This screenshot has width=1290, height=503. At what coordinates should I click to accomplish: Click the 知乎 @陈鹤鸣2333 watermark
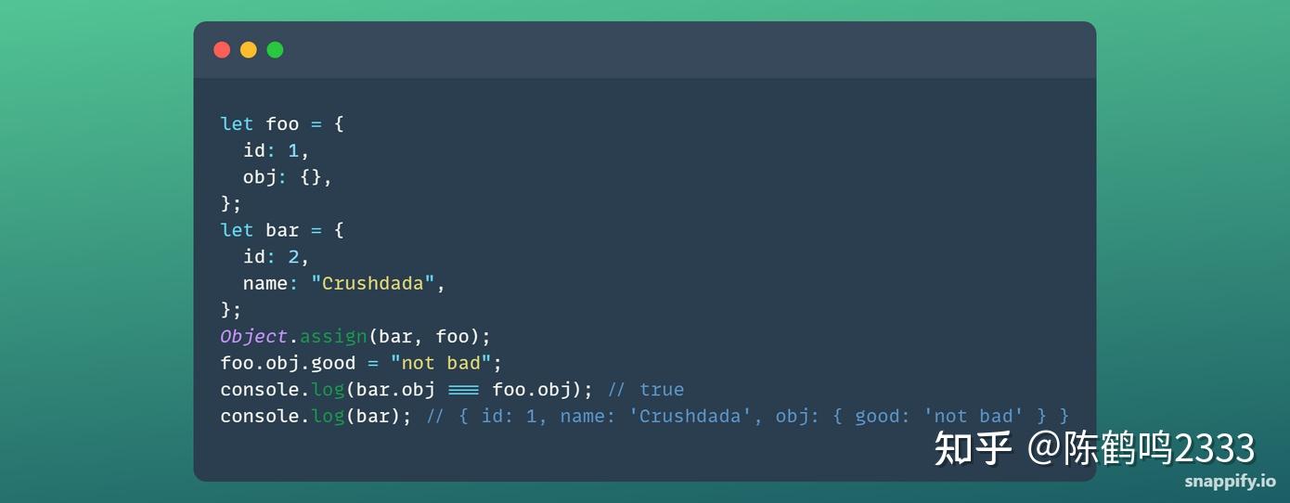point(1094,448)
